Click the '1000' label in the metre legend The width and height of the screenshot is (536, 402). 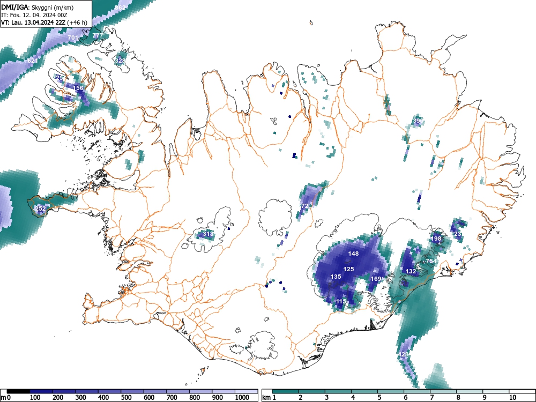coord(242,397)
